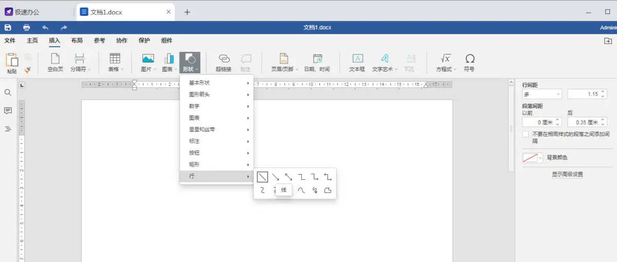Open the 文件 file menu
617x262 pixels.
coord(10,41)
